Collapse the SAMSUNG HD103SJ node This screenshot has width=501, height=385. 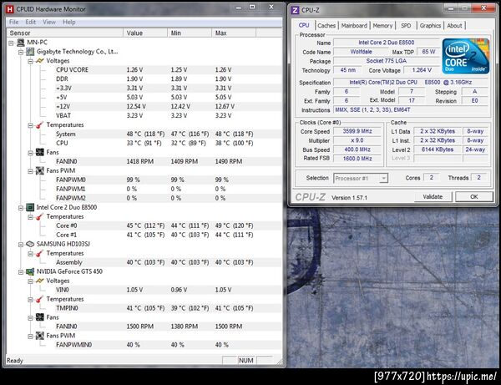tap(21, 245)
